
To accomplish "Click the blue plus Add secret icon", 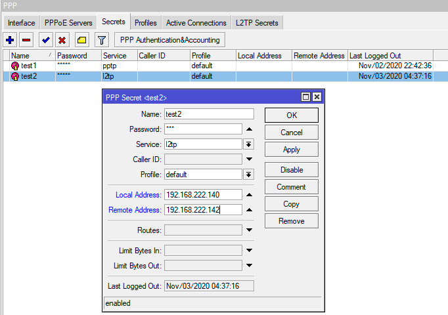I will click(x=10, y=40).
